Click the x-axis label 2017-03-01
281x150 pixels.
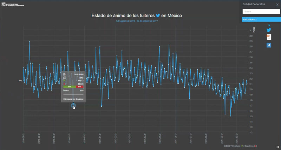(129, 138)
